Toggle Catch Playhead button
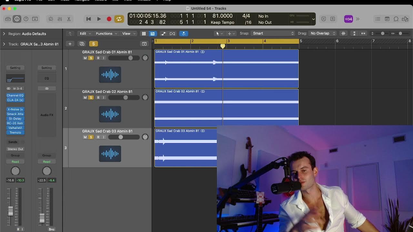Screen dimensions: 413x232 pos(184,34)
